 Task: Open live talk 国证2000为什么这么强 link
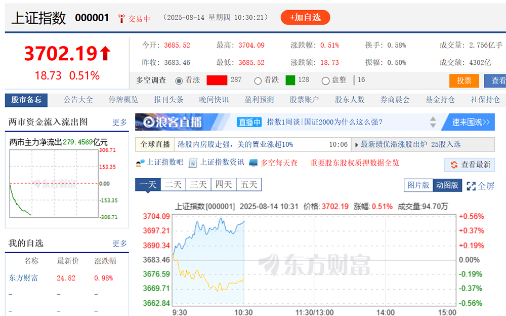tap(325, 122)
